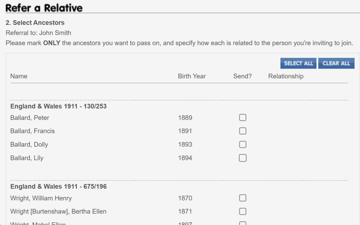This screenshot has width=360, height=225.
Task: Click the England & Wales 1911 - 130/253 heading
Action: [58, 106]
